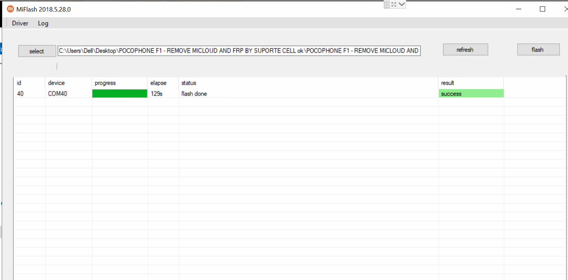Click the flash button
The width and height of the screenshot is (568, 280).
[x=538, y=50]
